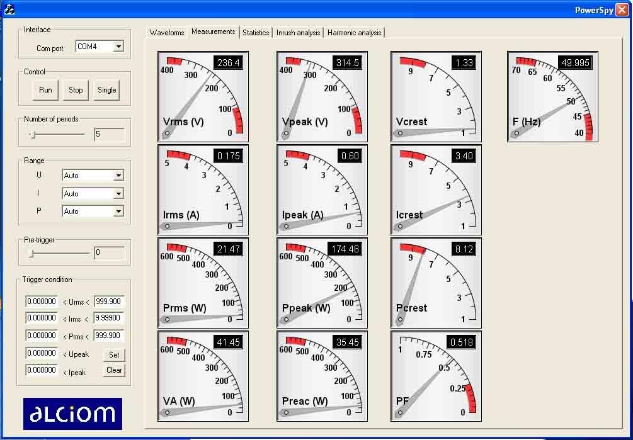Click the Single acquisition button
The width and height of the screenshot is (633, 440).
(x=106, y=90)
